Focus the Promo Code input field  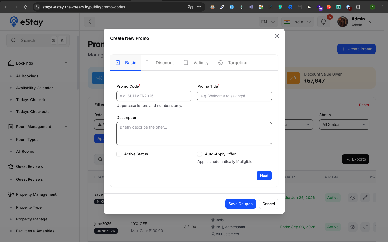[x=154, y=96]
